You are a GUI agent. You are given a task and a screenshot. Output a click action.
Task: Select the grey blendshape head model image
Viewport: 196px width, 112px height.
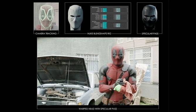click(75, 18)
